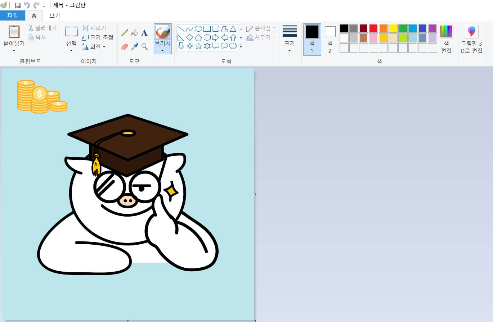Click the rectangular Selection tool icon
493x322 pixels.
click(x=71, y=32)
